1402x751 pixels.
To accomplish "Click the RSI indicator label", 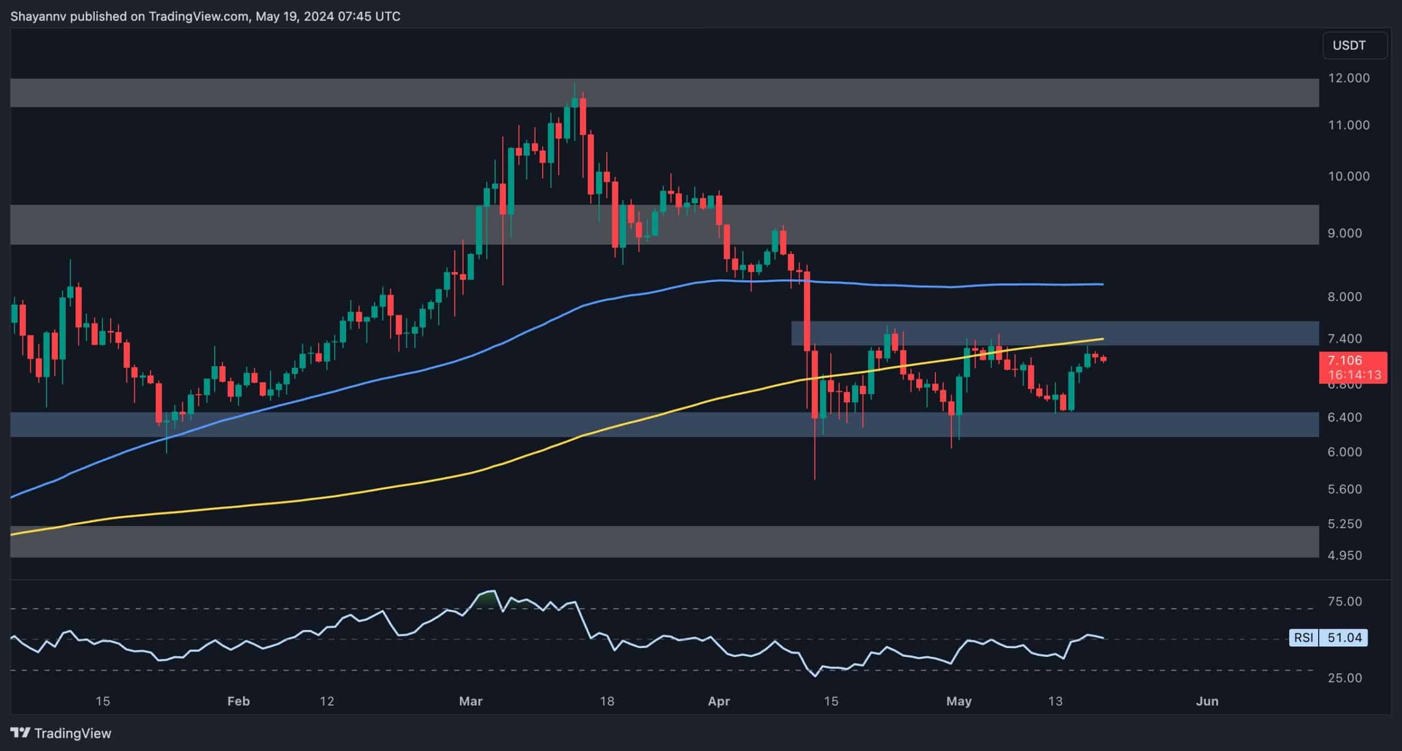I will [x=1304, y=637].
